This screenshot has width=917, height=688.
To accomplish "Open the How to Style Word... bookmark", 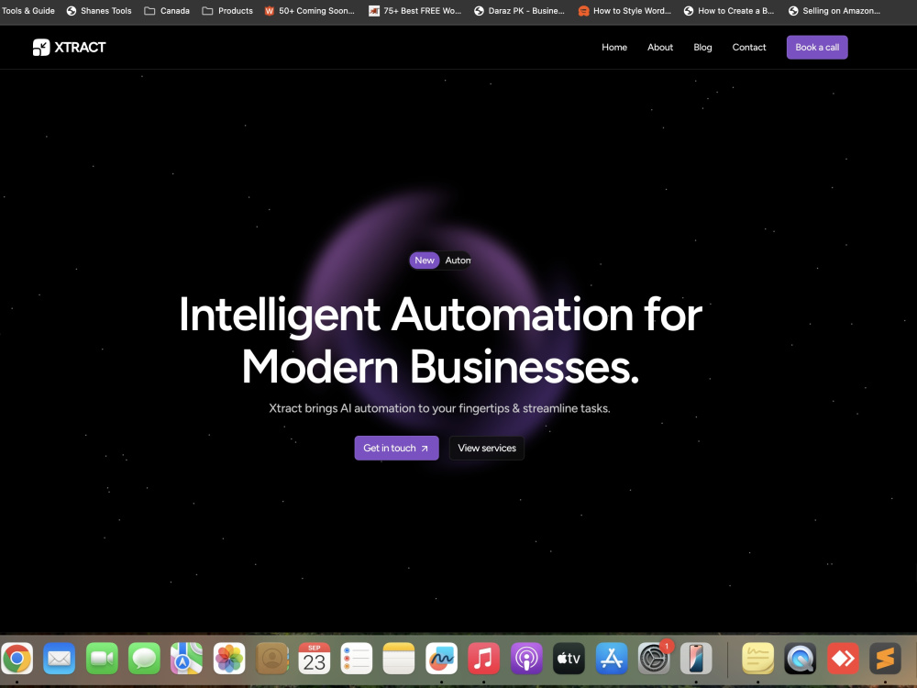I will pos(624,10).
